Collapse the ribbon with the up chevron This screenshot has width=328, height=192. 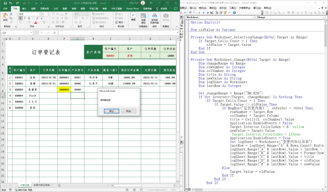[x=177, y=26]
